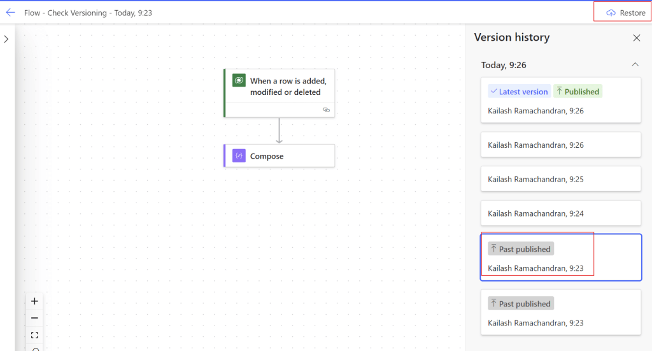Open the bottom Past published 9:23 version
The image size is (652, 351).
(560, 312)
